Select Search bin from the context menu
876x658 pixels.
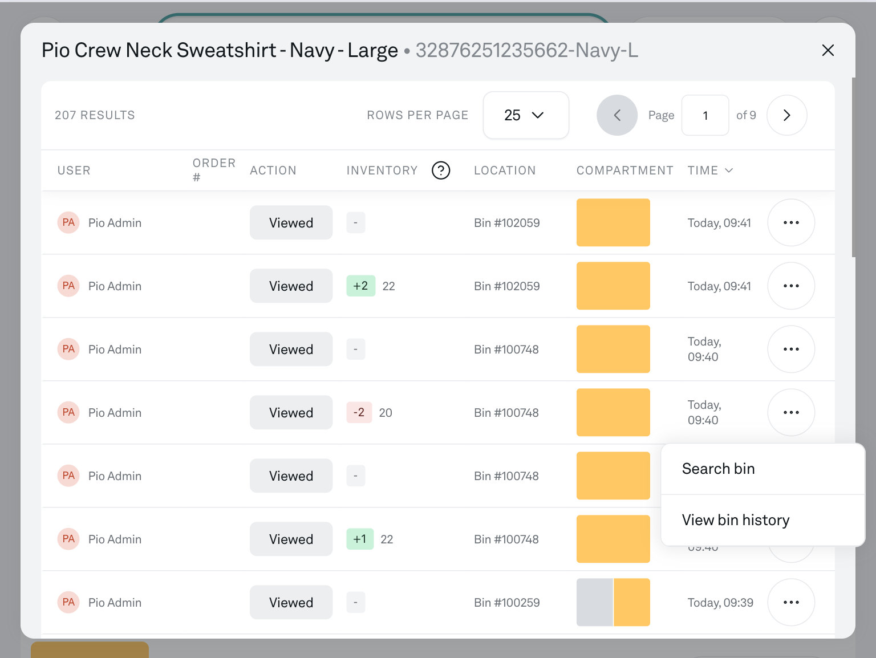click(x=718, y=469)
